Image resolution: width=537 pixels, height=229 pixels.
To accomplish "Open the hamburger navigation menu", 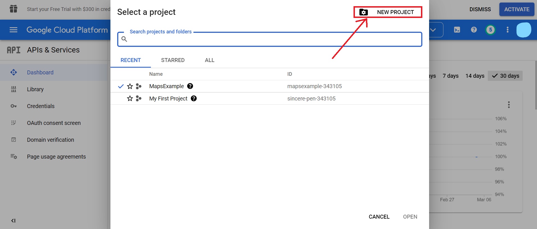I will point(13,30).
